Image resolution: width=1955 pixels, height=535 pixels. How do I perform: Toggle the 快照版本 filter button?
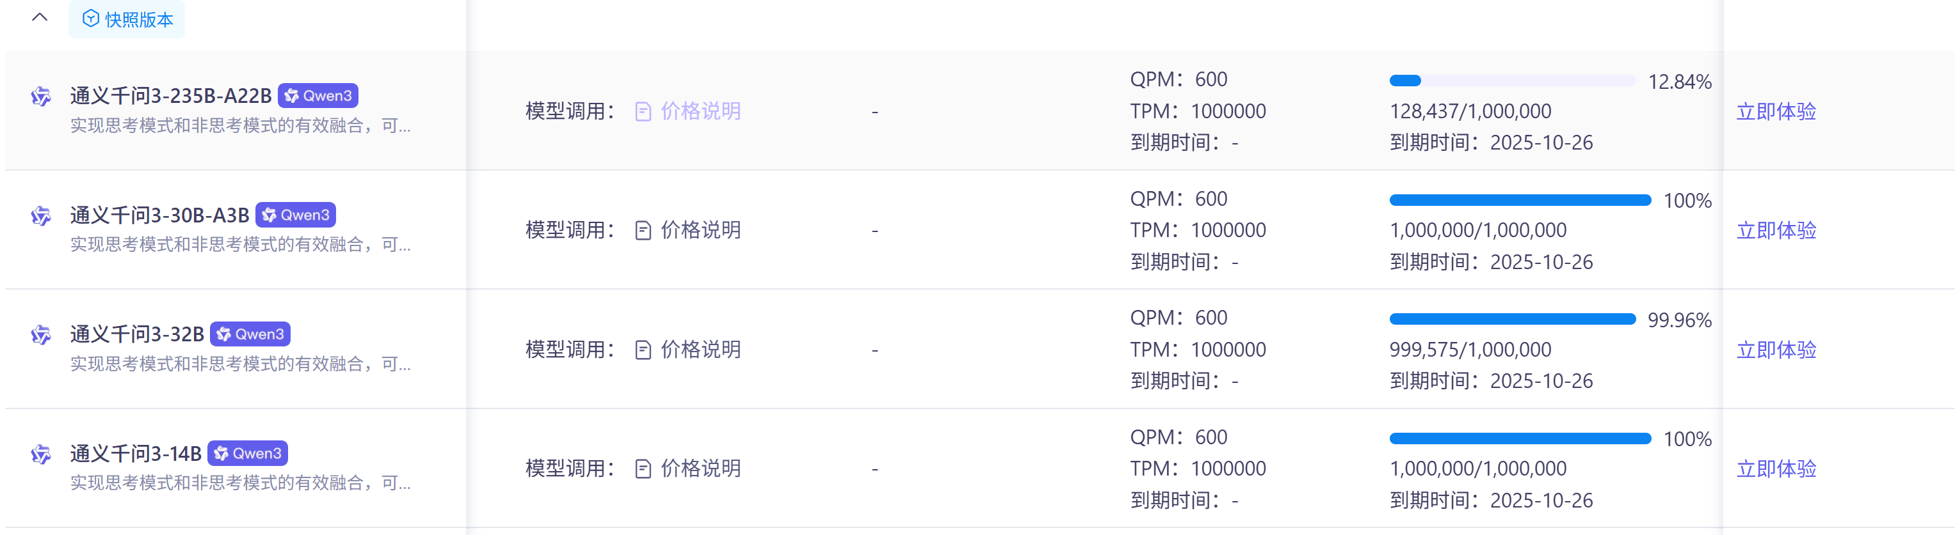coord(127,19)
